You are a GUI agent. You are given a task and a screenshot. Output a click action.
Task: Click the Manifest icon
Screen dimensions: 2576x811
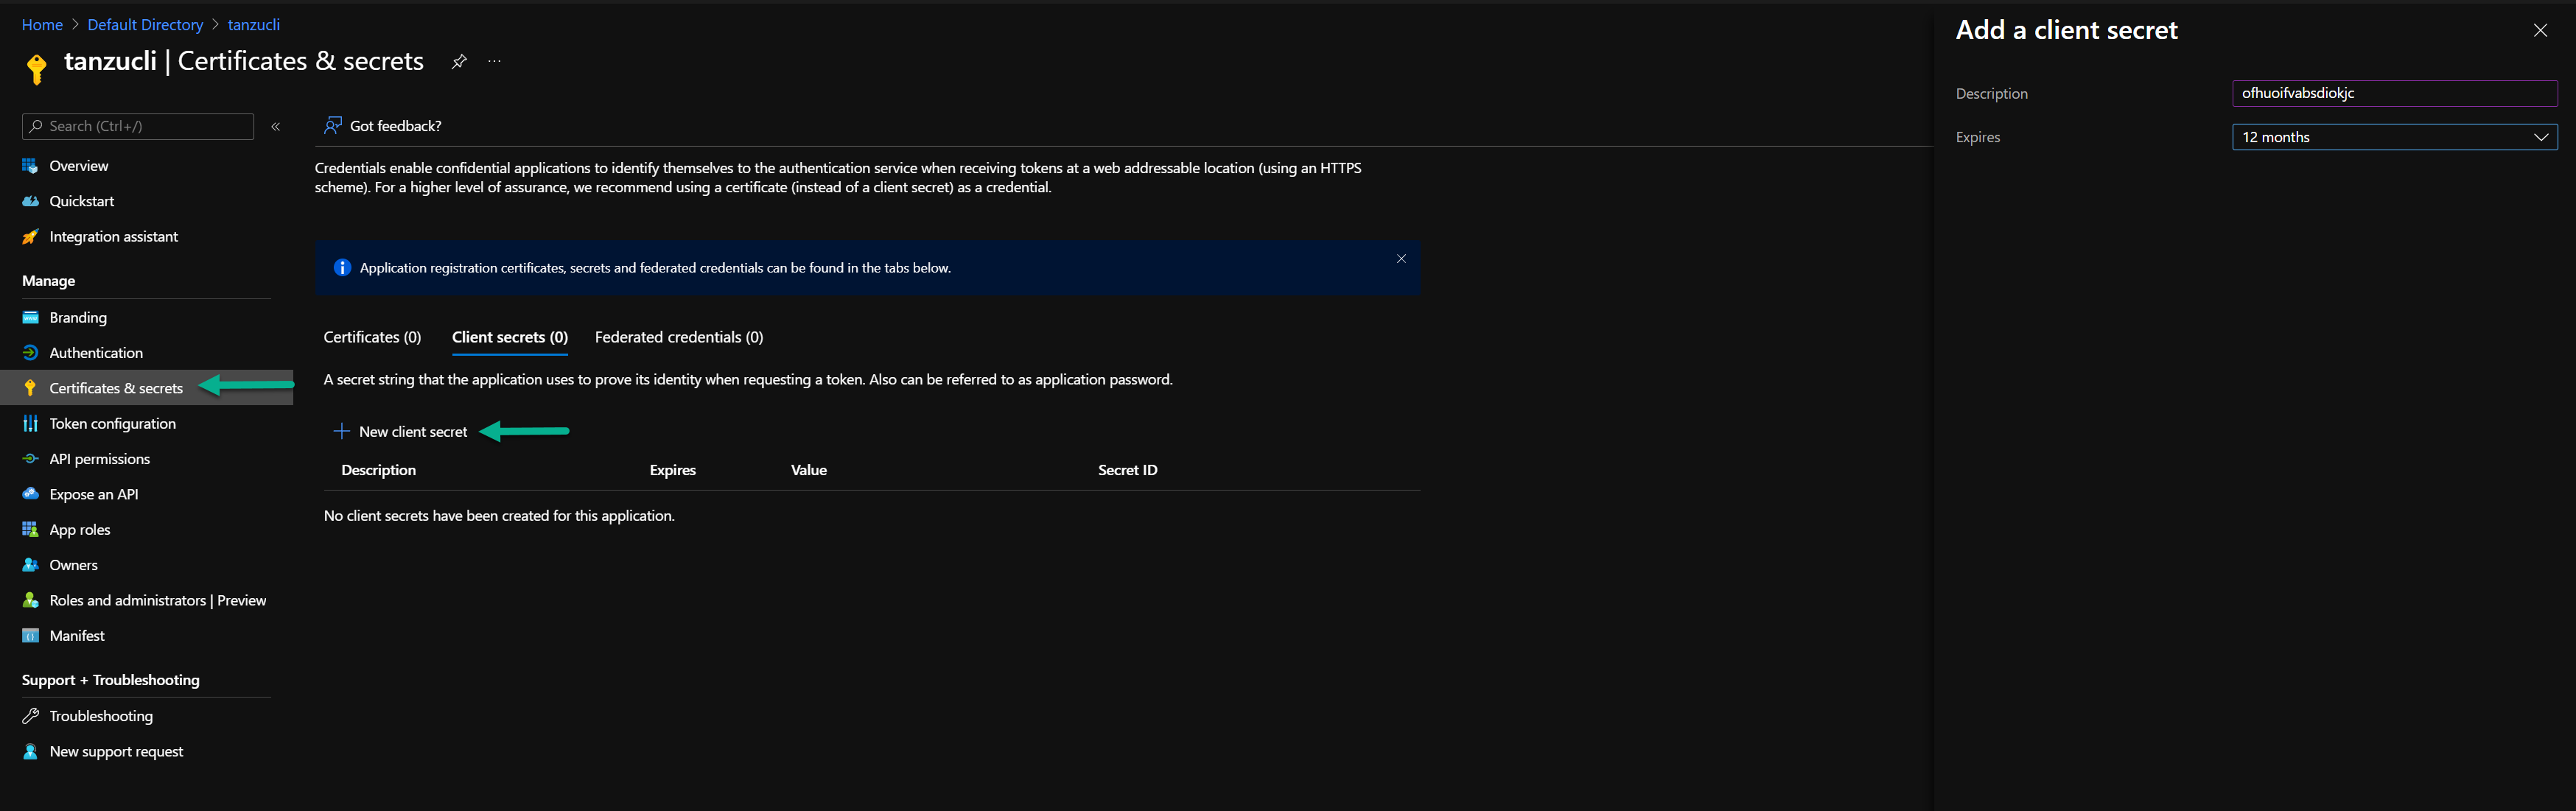[30, 636]
